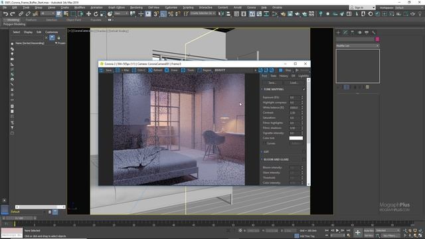Click the Play Animation button
425x239 pixels.
337,230
